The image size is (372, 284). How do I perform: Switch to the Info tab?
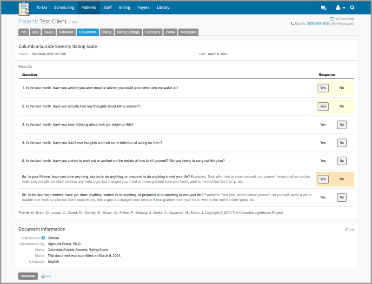(x=24, y=32)
